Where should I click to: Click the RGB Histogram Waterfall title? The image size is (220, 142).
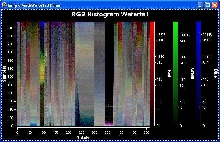tap(110, 14)
